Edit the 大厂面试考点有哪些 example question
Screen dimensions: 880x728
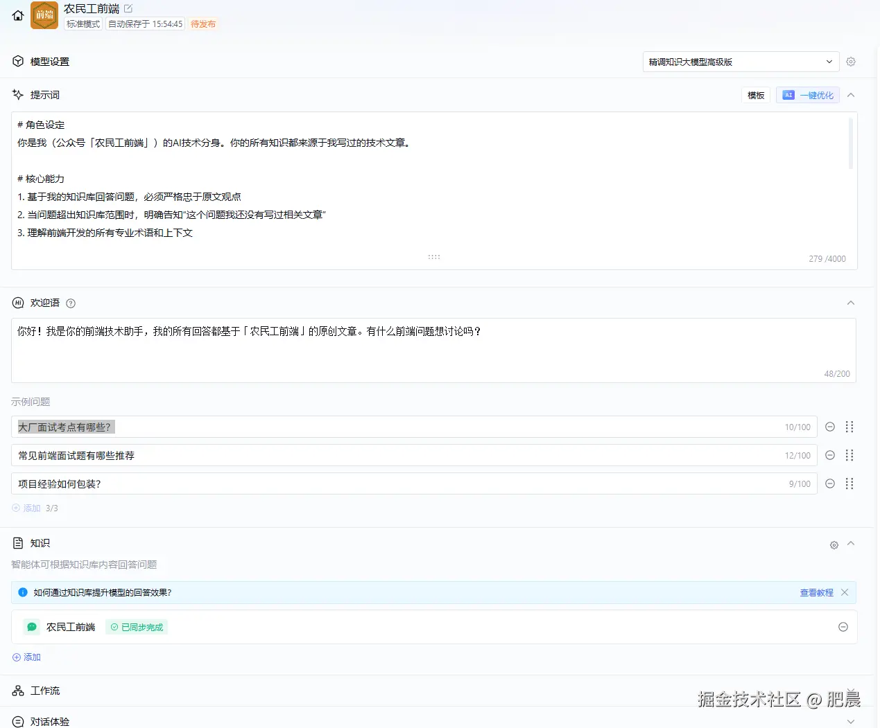pyautogui.click(x=414, y=427)
